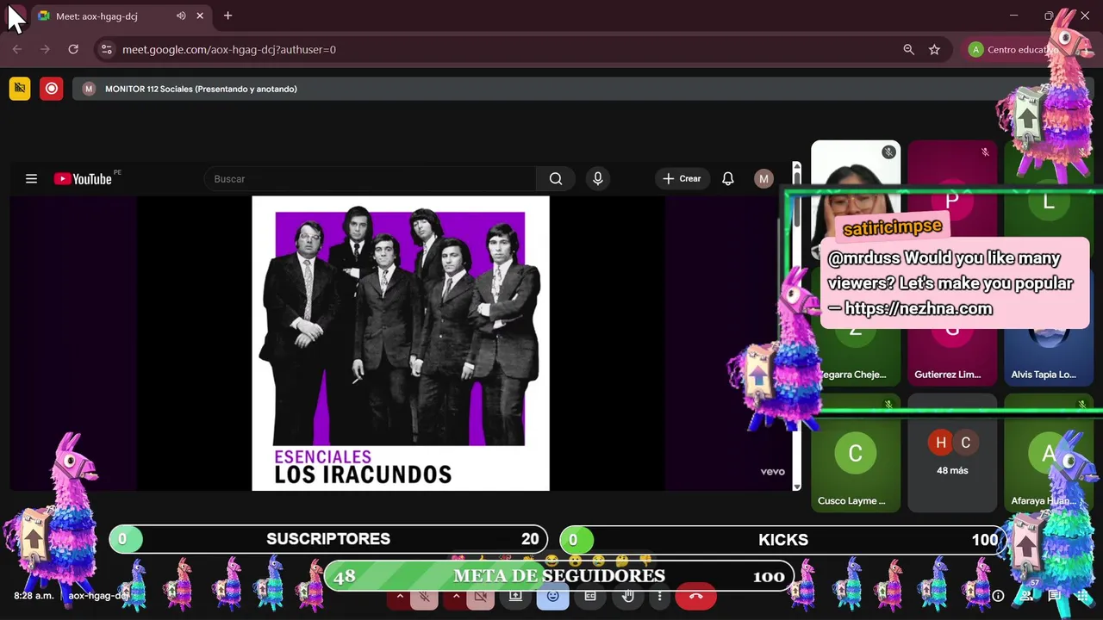Toggle the emoji reactions button
1103x620 pixels.
(x=552, y=596)
